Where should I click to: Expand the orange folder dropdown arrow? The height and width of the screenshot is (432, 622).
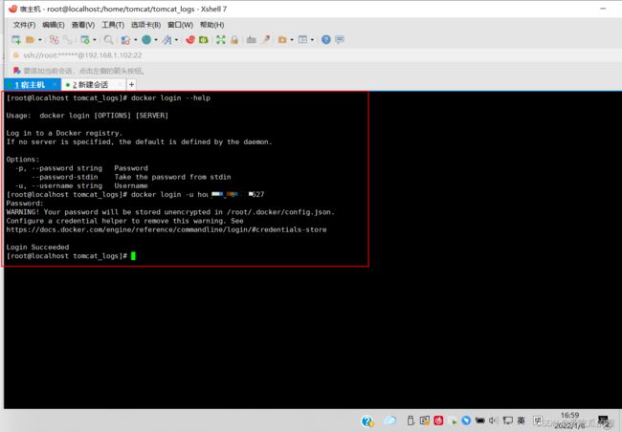pyautogui.click(x=292, y=39)
